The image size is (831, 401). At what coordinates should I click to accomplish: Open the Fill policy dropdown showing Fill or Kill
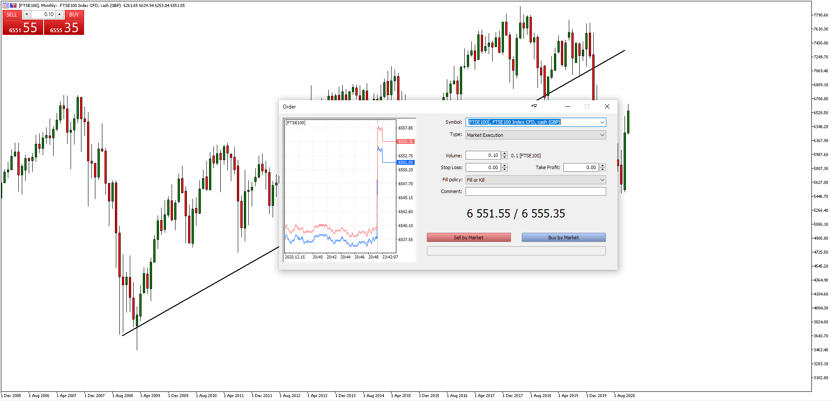pos(602,180)
